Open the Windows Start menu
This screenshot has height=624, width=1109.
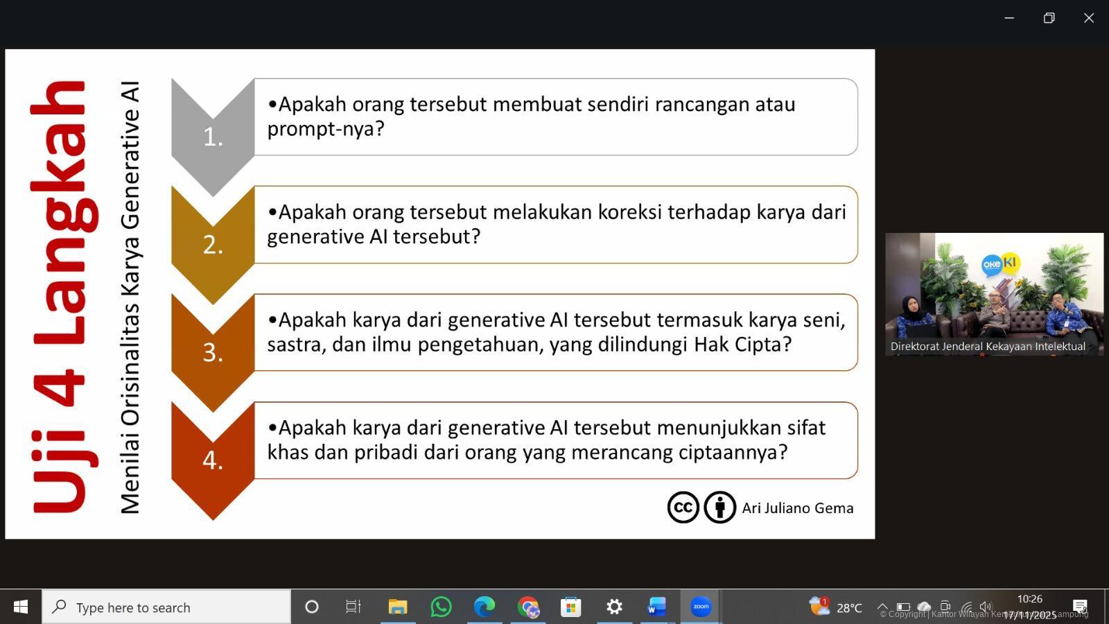tap(21, 607)
